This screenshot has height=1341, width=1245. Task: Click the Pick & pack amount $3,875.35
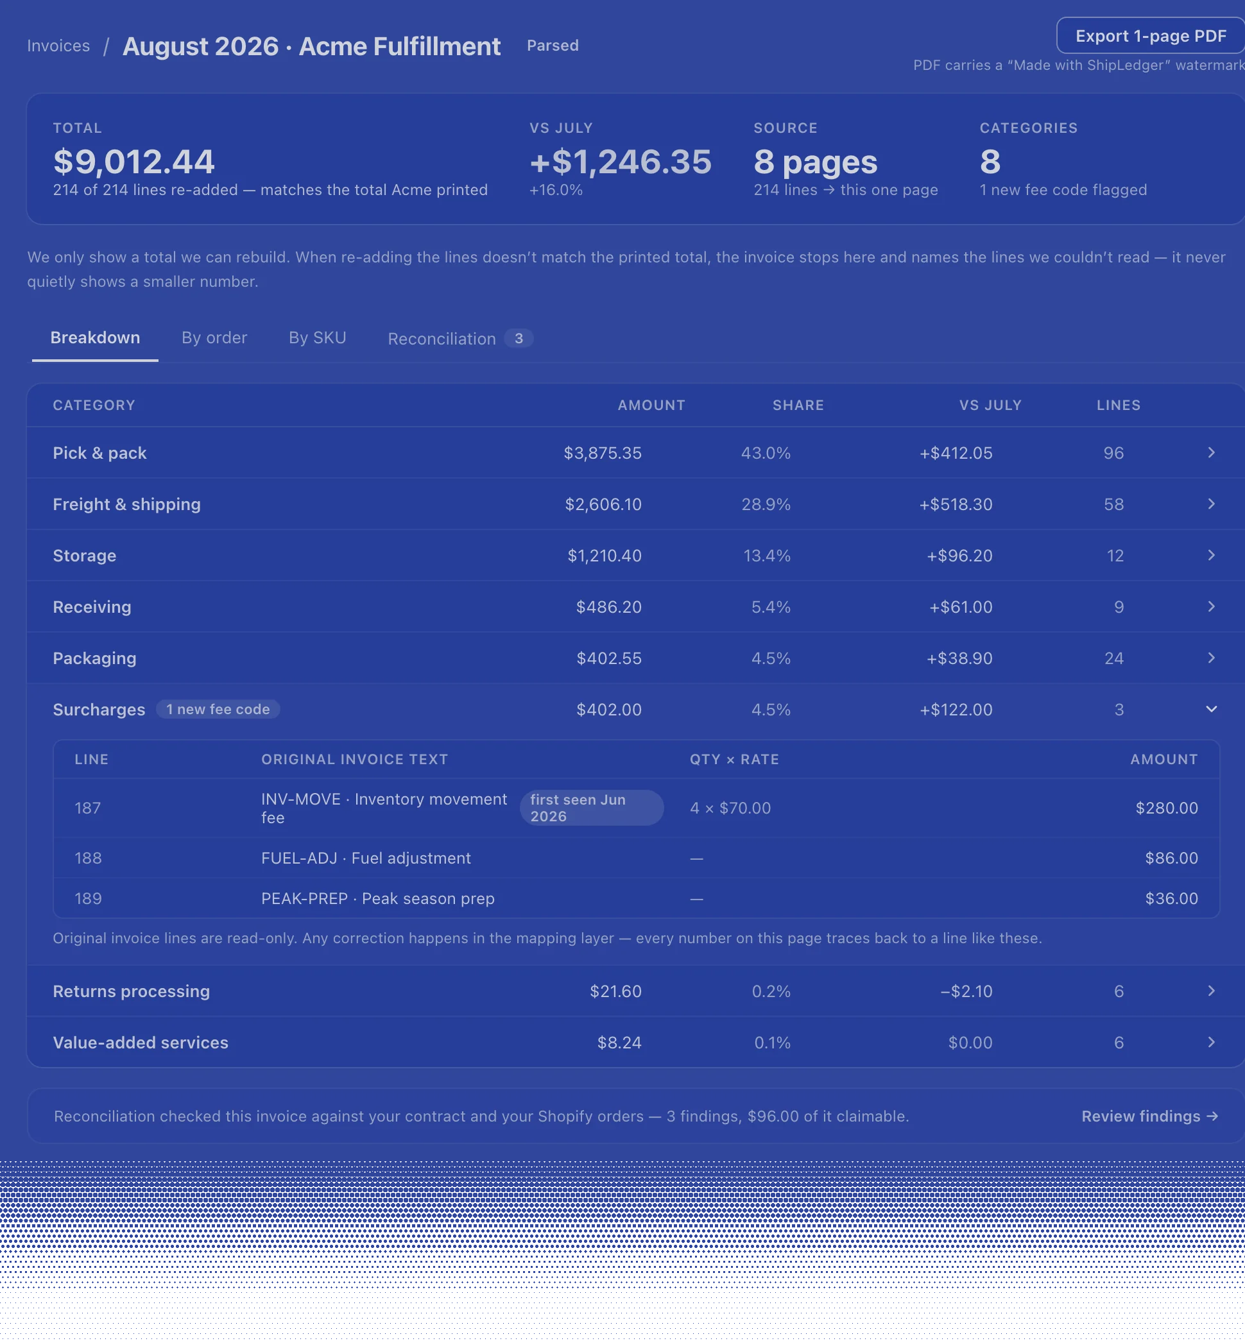[603, 452]
